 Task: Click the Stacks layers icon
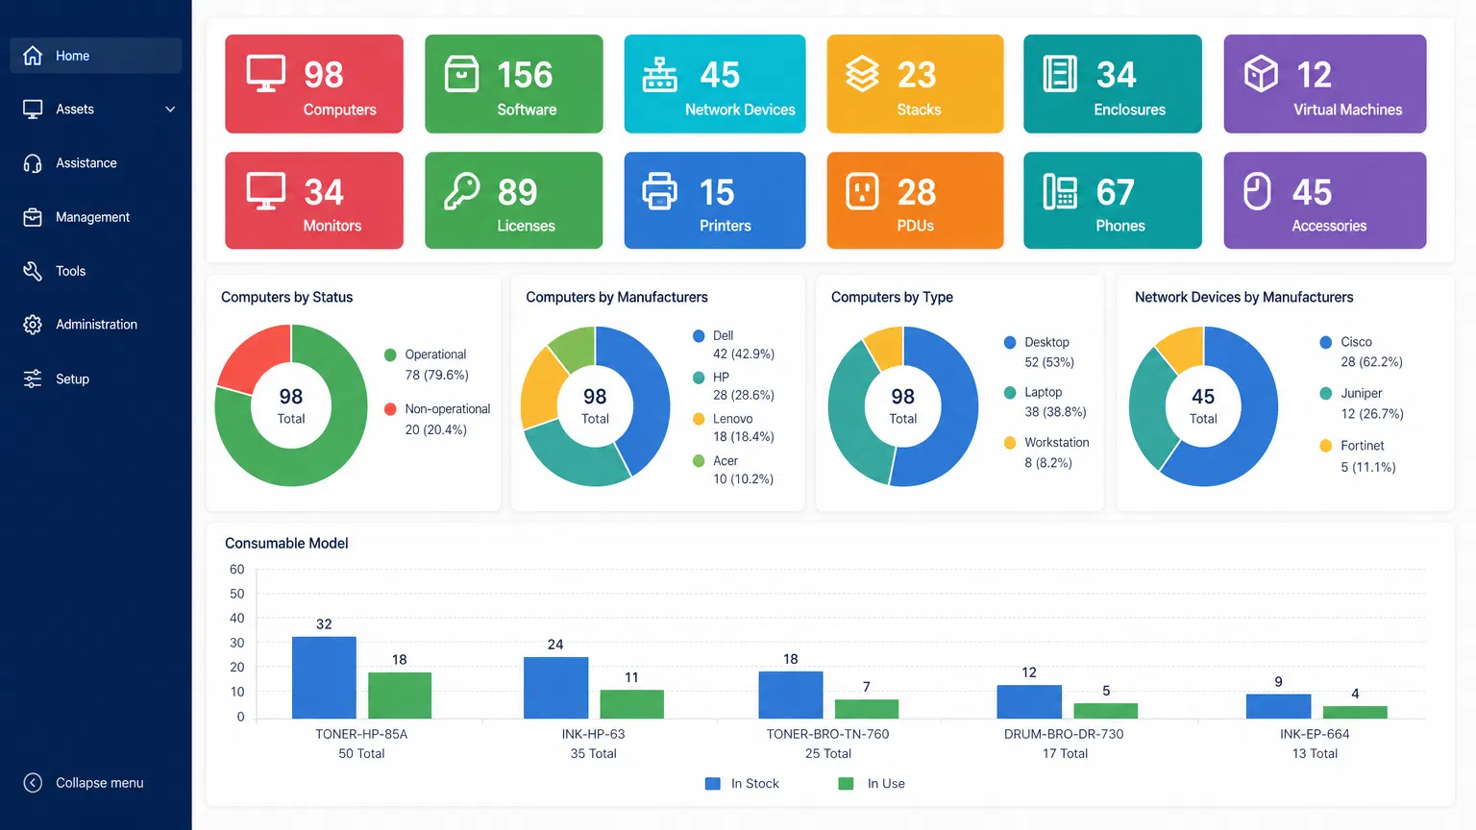pyautogui.click(x=862, y=74)
